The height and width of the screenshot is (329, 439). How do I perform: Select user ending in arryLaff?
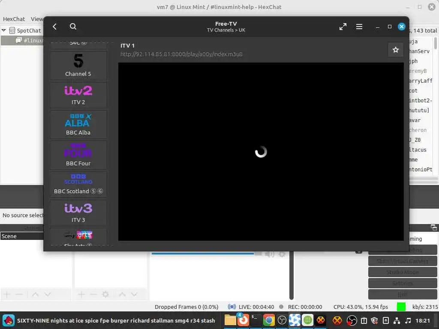coord(420,81)
